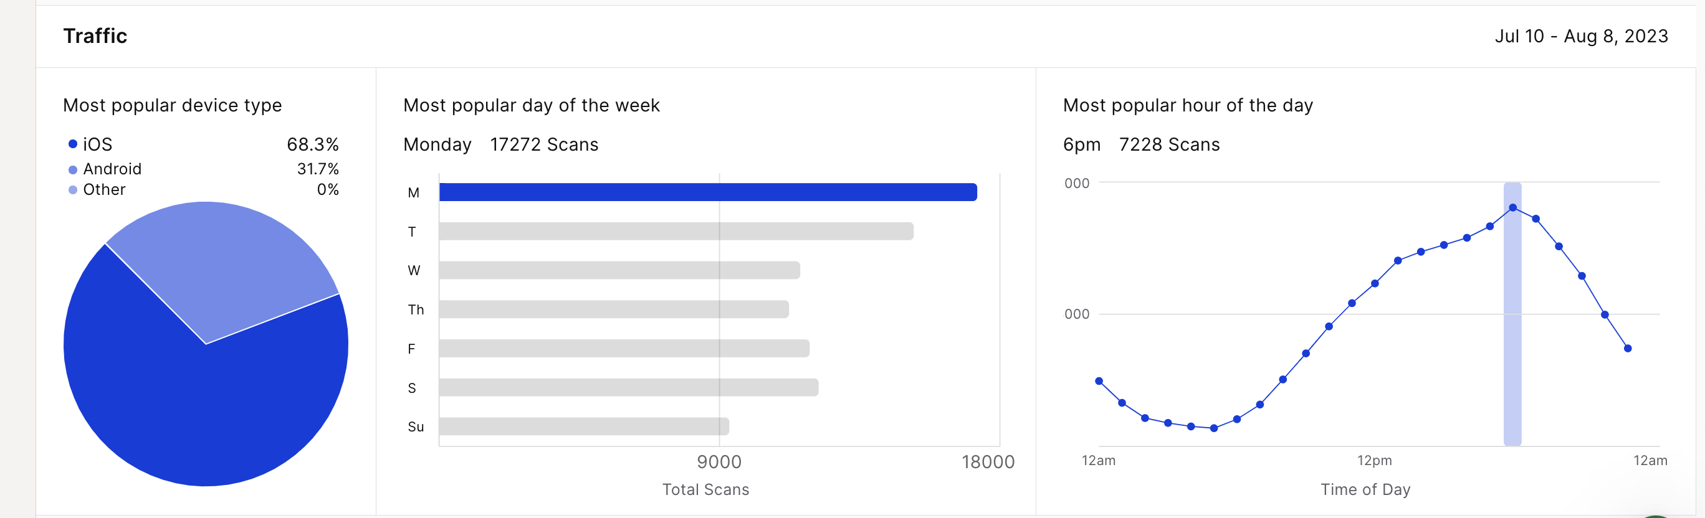Click the first 12am data point on line chart
This screenshot has width=1705, height=518.
pyautogui.click(x=1099, y=381)
